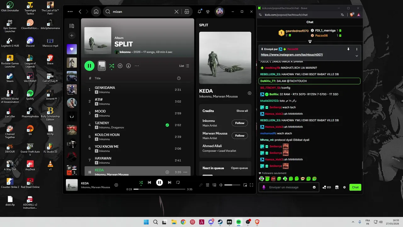Screen dimensions: 403x227
Task: Collapse the chat leaderboard
Action: tap(310, 42)
